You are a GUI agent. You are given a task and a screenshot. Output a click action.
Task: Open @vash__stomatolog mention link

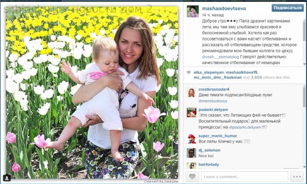(221, 57)
